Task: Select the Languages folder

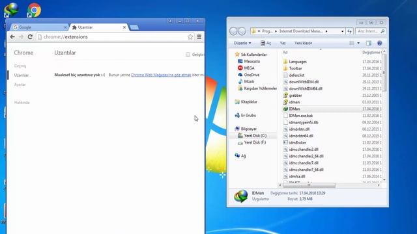Action: [x=295, y=62]
